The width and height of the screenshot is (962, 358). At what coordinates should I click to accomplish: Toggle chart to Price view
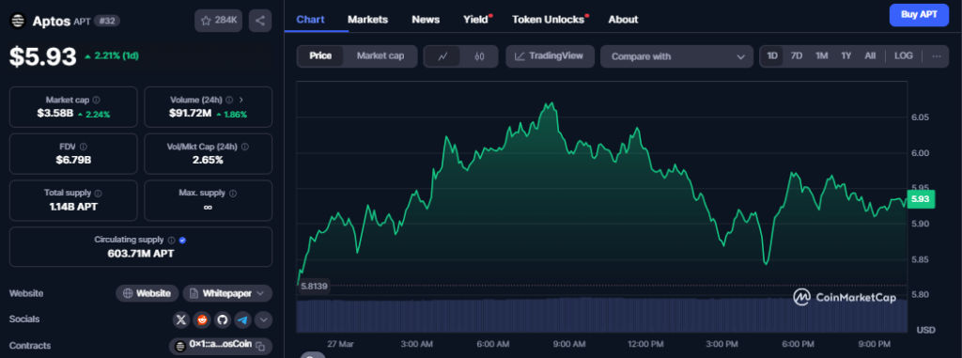320,55
